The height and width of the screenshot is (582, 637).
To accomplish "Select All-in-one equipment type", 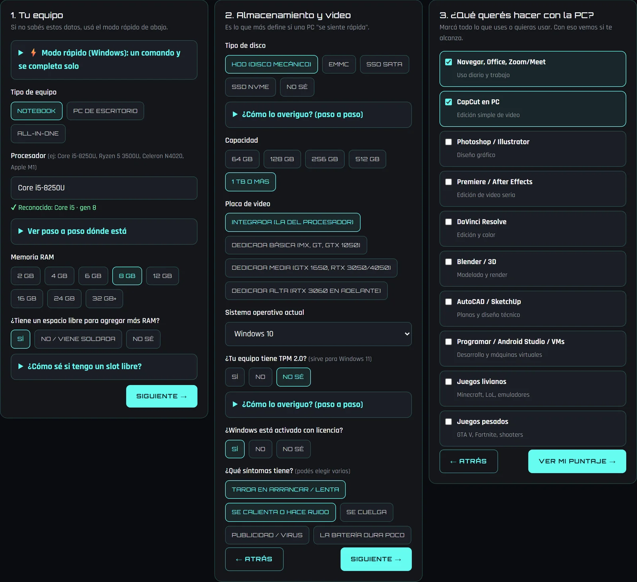I will (x=38, y=134).
